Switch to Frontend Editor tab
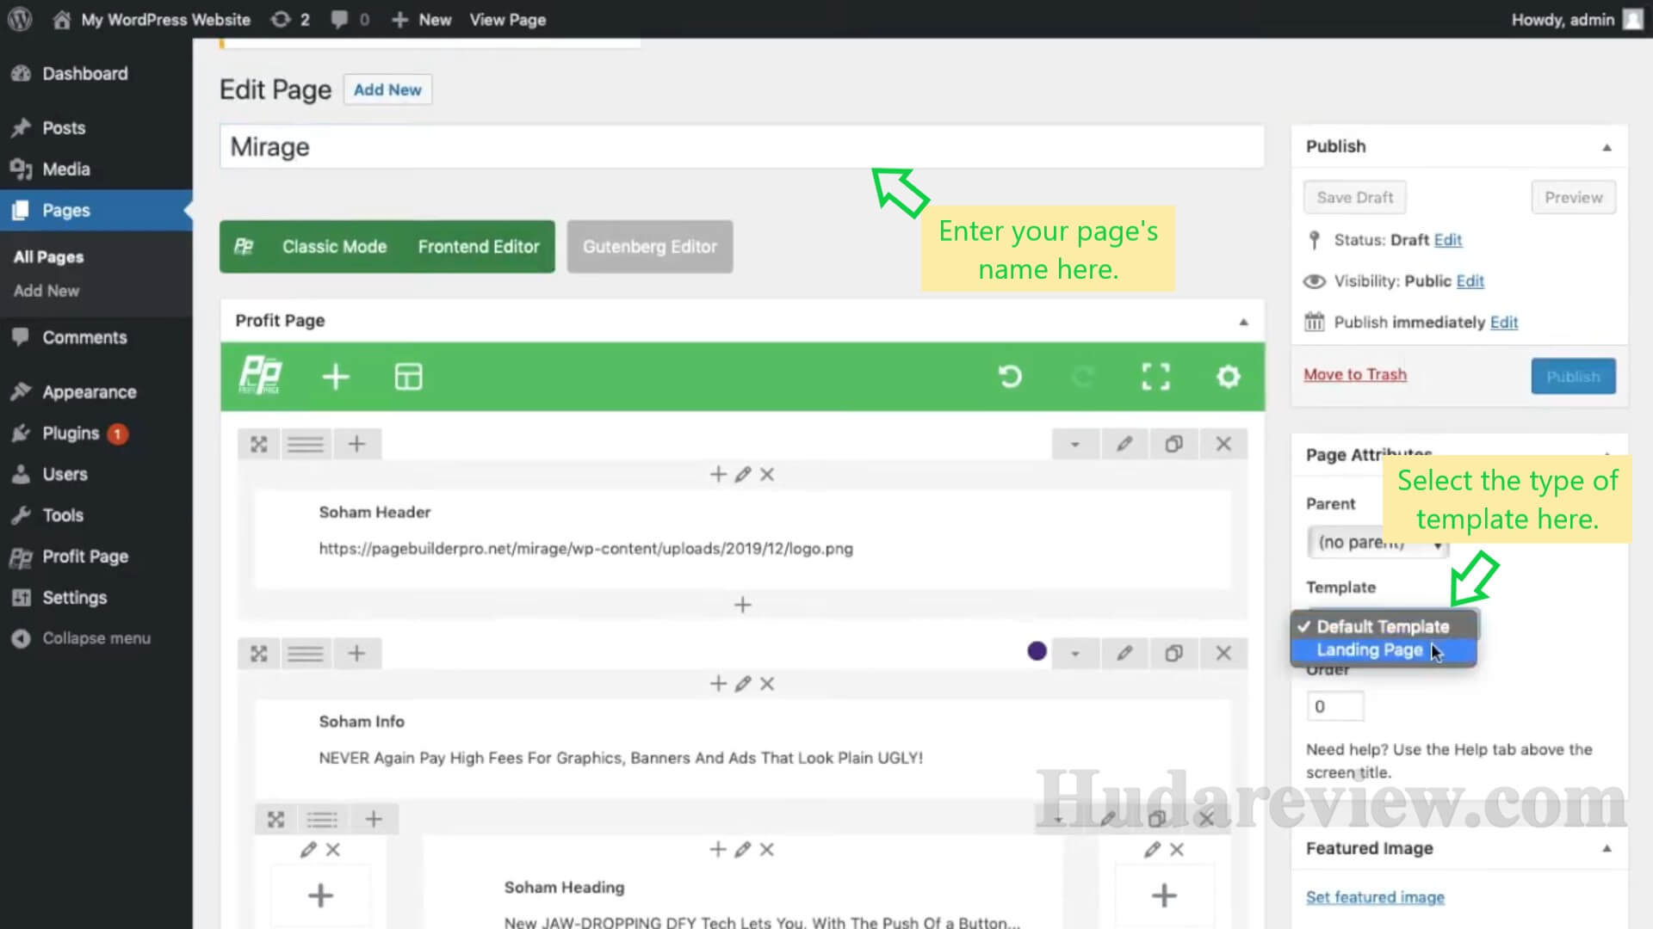Viewport: 1653px width, 929px height. pos(477,246)
